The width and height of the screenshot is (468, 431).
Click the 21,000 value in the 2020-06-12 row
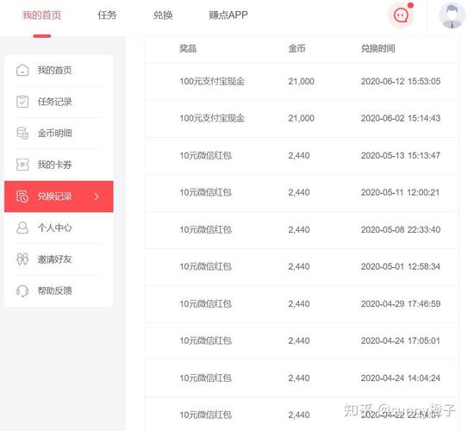point(301,81)
